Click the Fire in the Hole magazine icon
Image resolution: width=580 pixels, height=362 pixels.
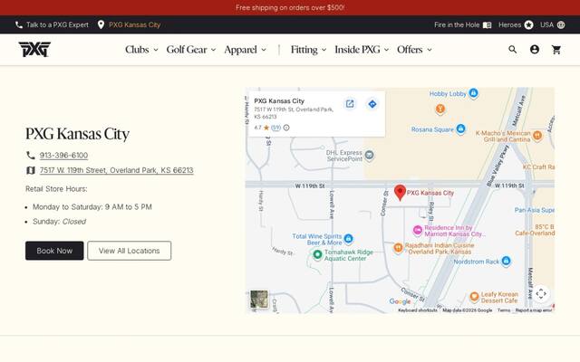[x=488, y=25]
